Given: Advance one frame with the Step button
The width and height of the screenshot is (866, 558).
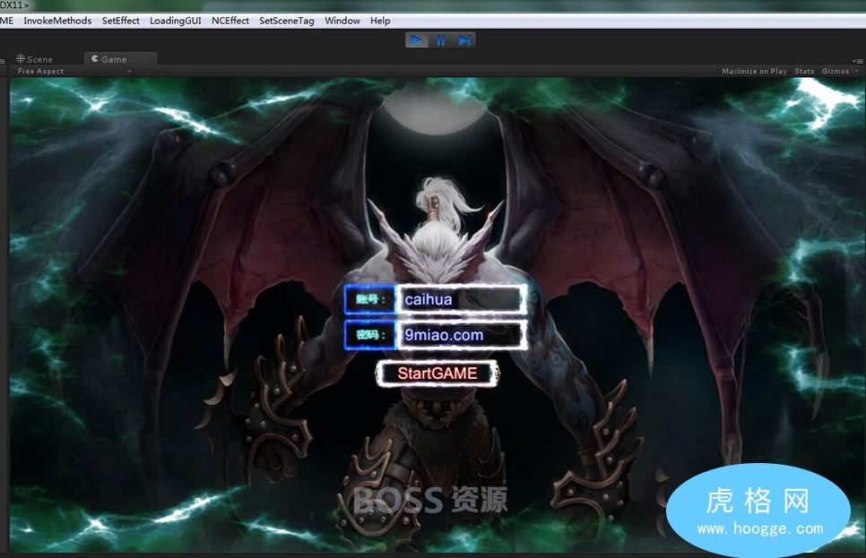Looking at the screenshot, I should [464, 40].
